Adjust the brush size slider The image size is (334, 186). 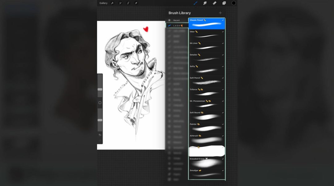pos(100,89)
